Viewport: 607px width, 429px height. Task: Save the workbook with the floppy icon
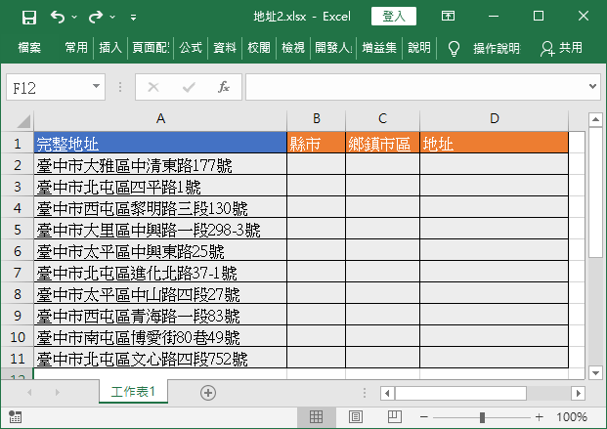(29, 17)
